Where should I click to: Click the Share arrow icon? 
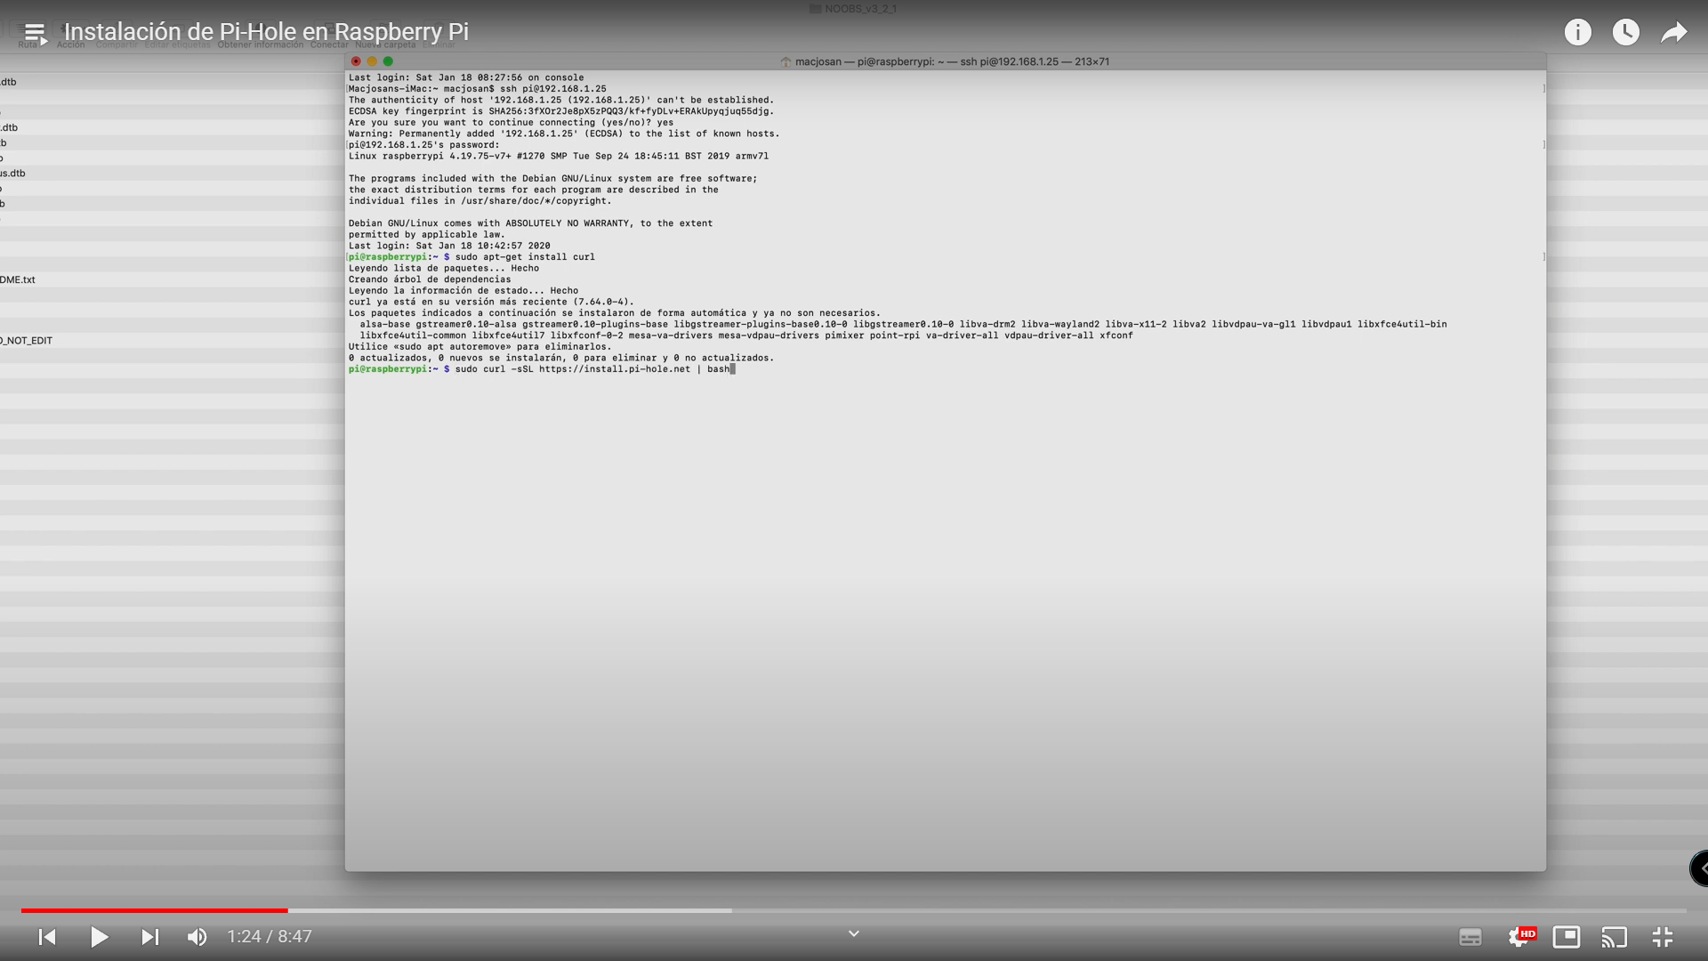(1673, 33)
